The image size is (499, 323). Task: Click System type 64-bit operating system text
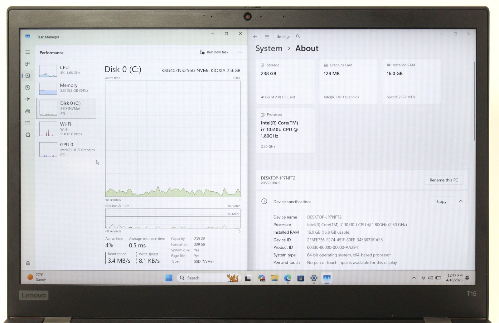(x=349, y=255)
